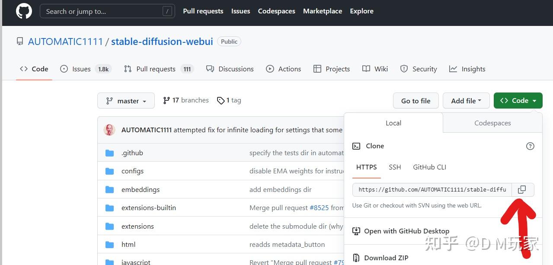Switch to the Codespaces tab
The height and width of the screenshot is (265, 553).
(x=492, y=123)
